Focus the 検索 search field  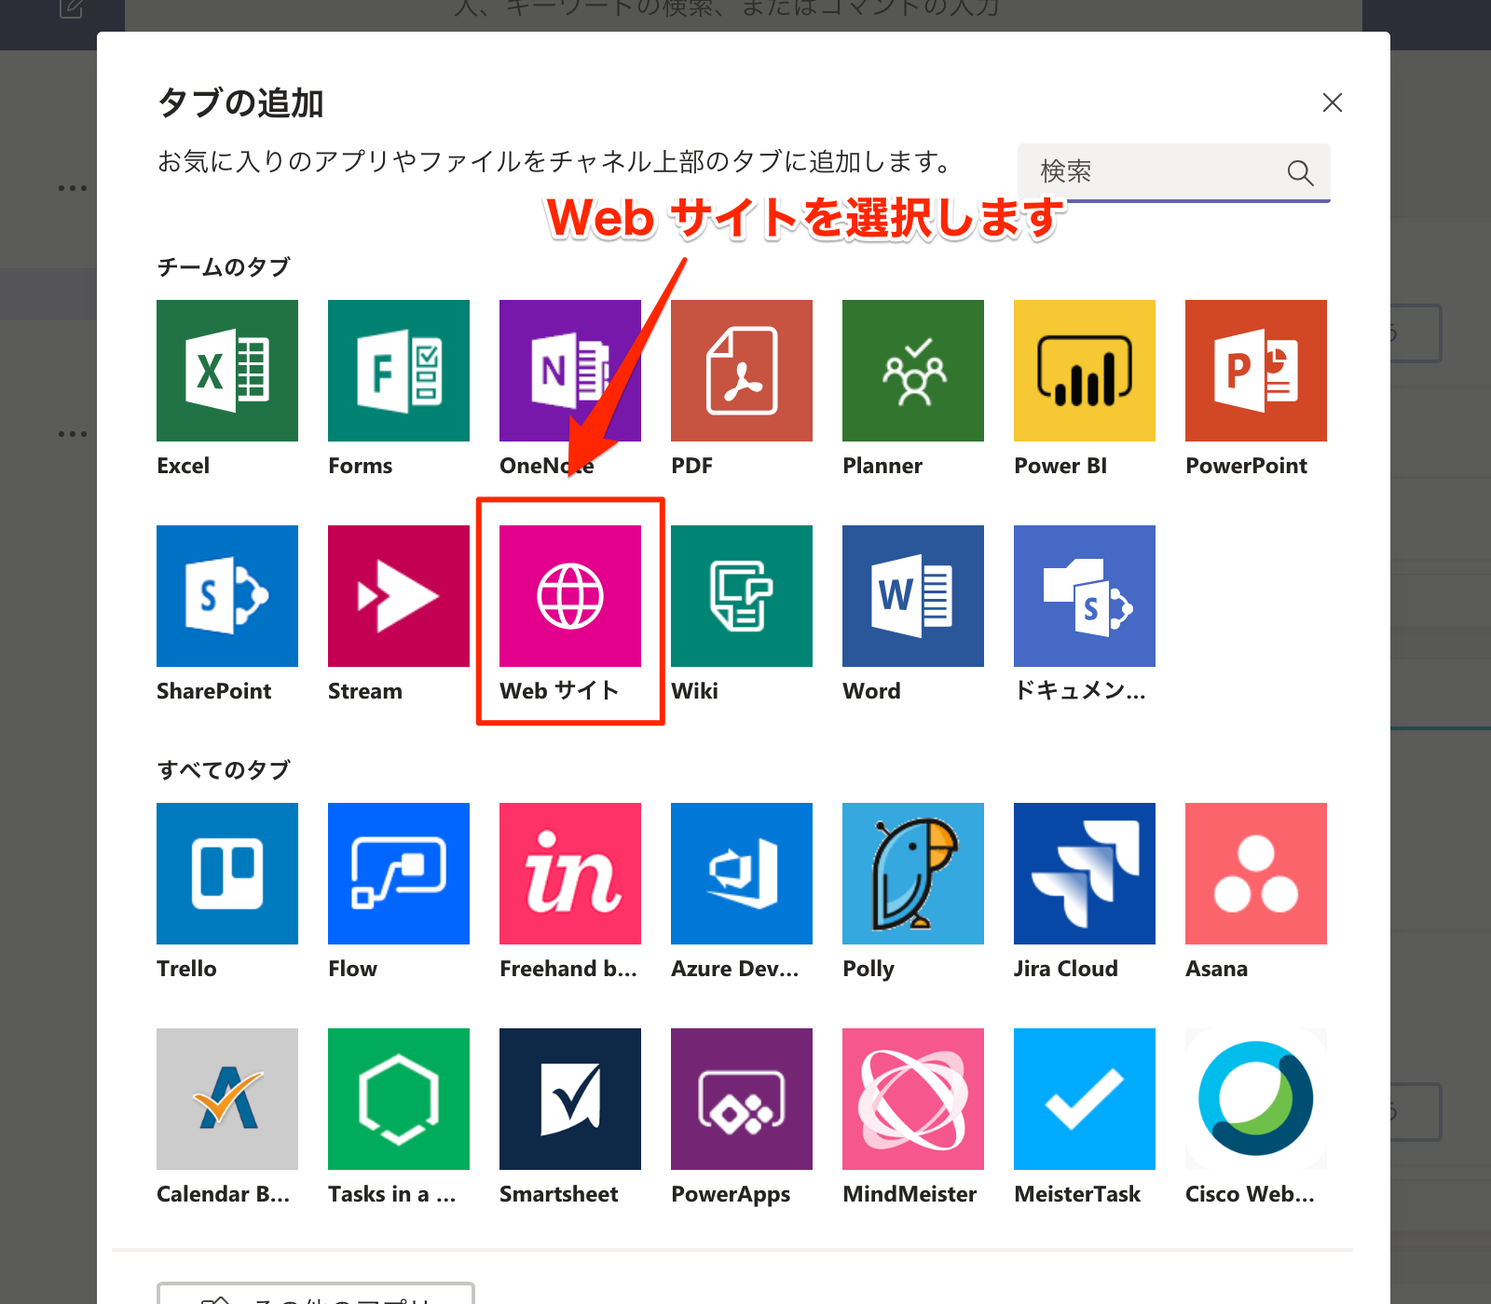coord(1173,172)
